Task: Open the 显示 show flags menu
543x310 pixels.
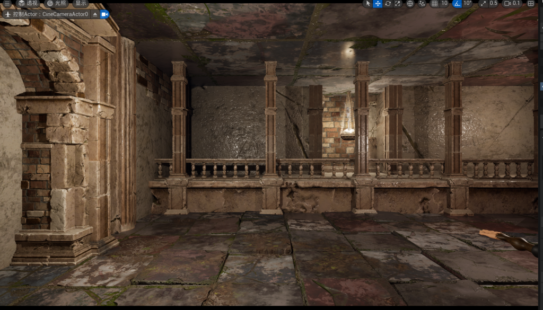Action: [81, 3]
